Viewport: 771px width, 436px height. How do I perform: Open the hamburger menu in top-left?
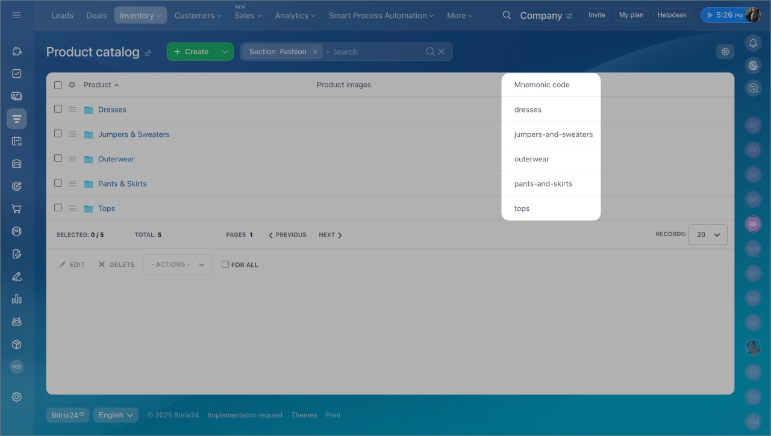tap(17, 15)
